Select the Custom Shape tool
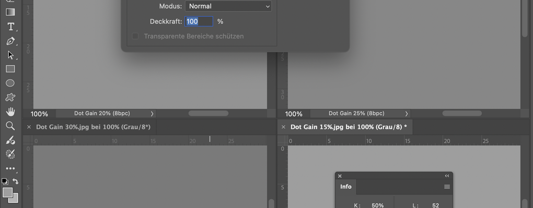The height and width of the screenshot is (208, 533). point(10,97)
